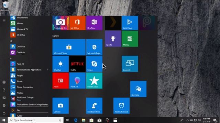Open Settings from the Start sidebar
This screenshot has width=220, height=123.
coord(4,105)
